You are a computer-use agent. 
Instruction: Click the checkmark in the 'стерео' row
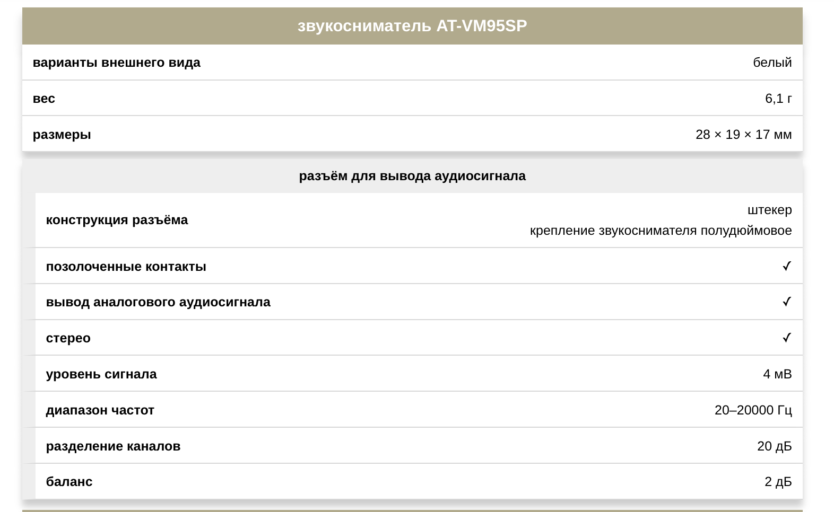pos(787,338)
